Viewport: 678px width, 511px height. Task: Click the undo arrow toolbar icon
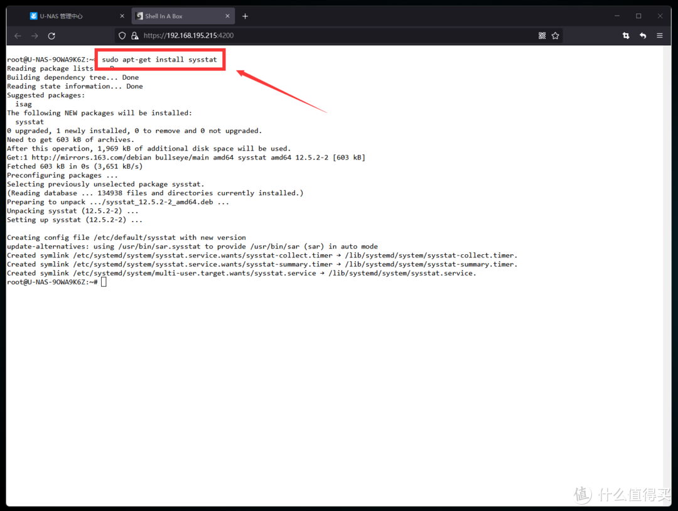point(643,35)
